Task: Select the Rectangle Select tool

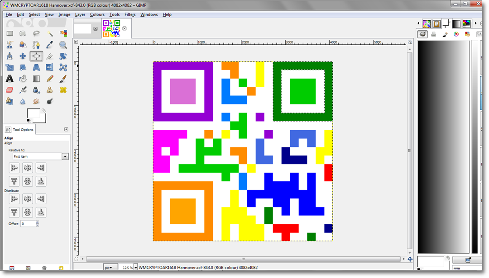Action: tap(10, 33)
